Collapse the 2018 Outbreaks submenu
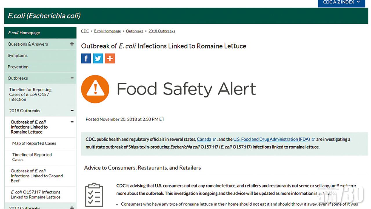The image size is (371, 209). click(x=72, y=111)
